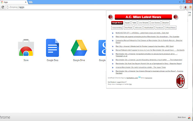Click AC Milan crest right of the banner
The image size is (193, 121).
176,17
